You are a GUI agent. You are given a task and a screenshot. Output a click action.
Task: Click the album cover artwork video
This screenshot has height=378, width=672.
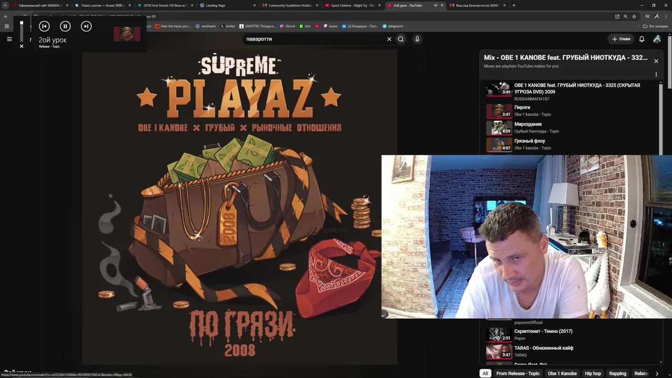point(239,206)
